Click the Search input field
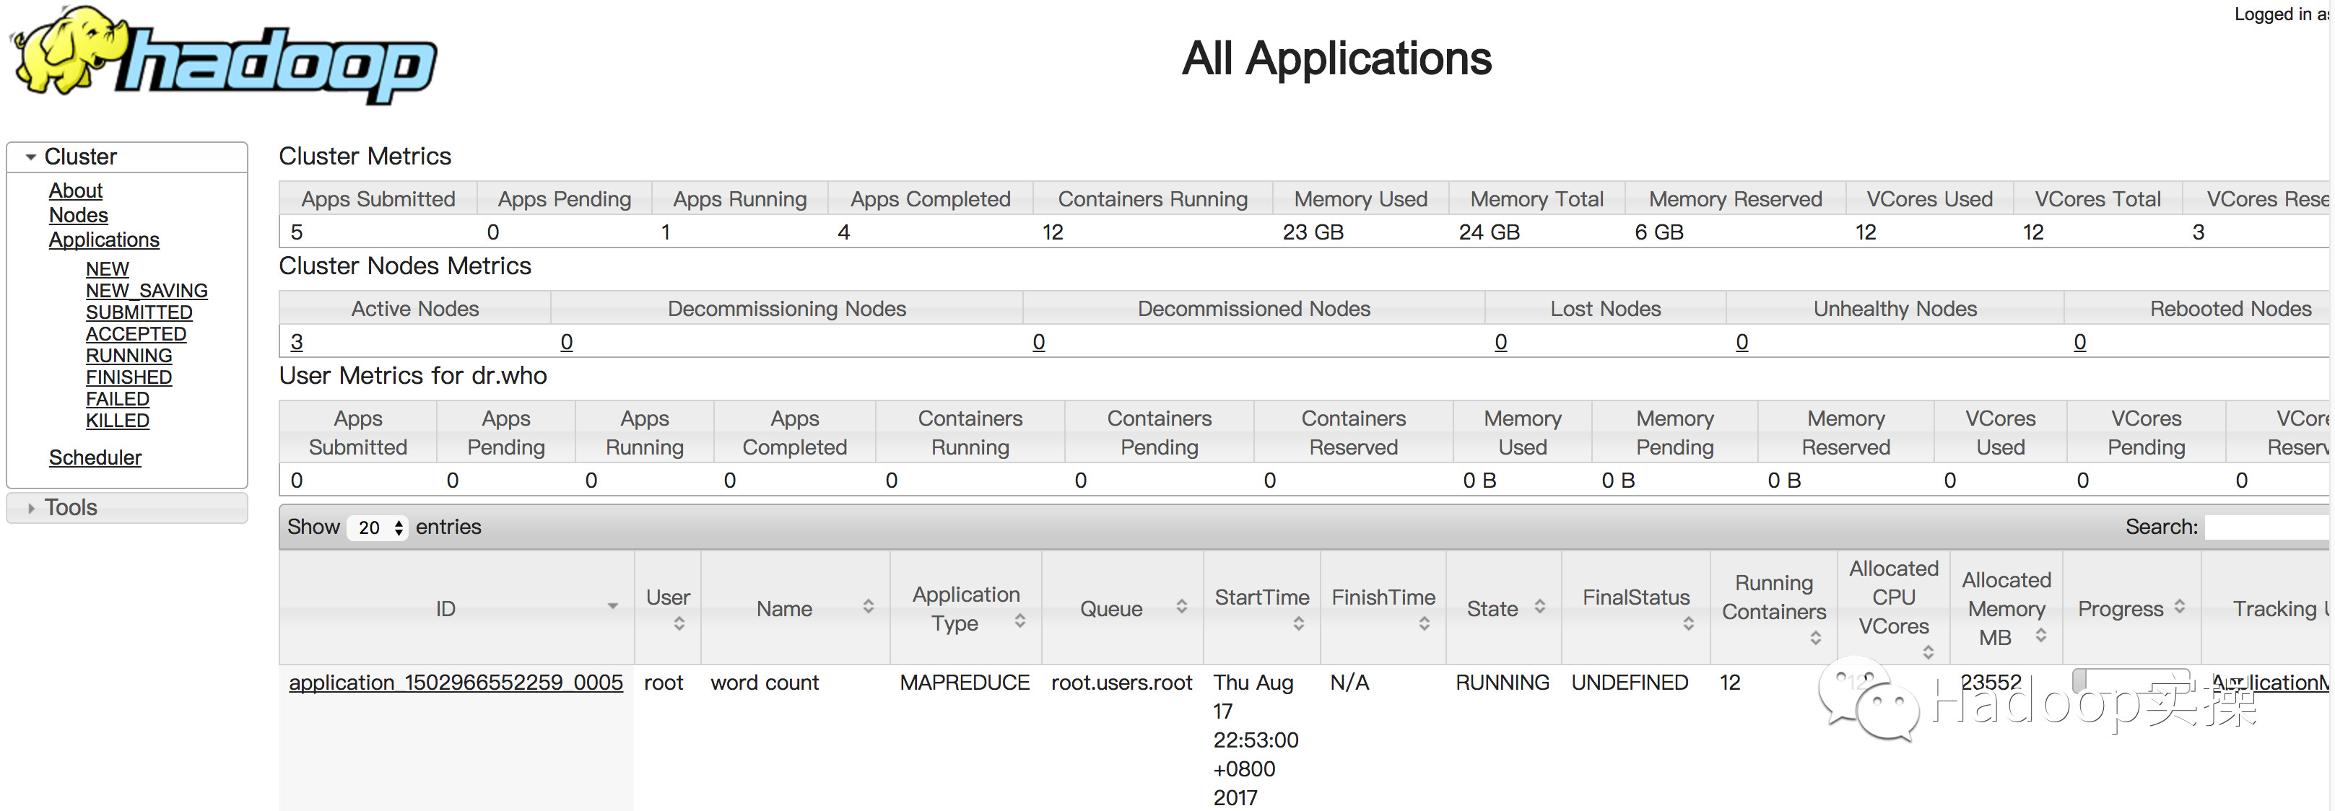This screenshot has height=811, width=2335. coord(2268,527)
